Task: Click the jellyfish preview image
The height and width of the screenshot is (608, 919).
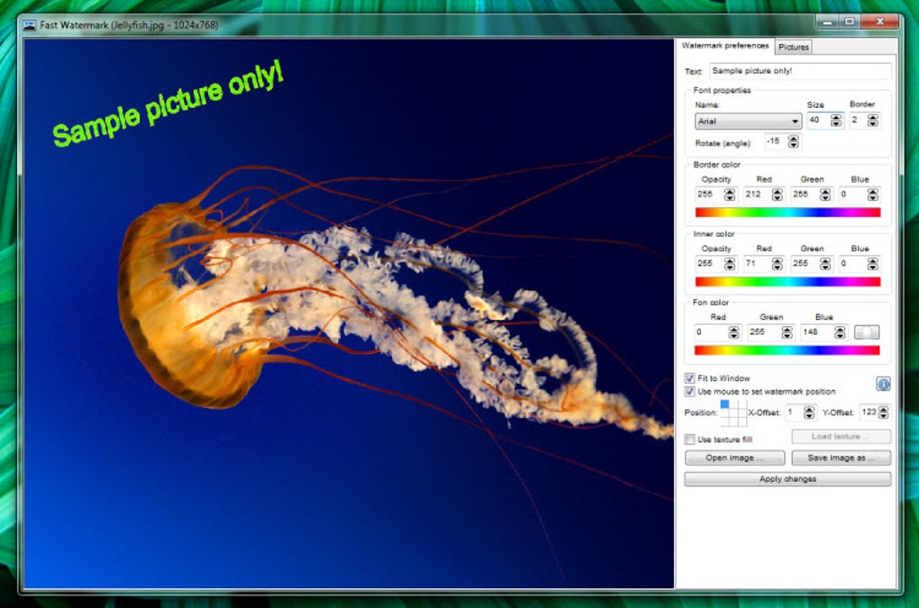Action: pyautogui.click(x=349, y=313)
